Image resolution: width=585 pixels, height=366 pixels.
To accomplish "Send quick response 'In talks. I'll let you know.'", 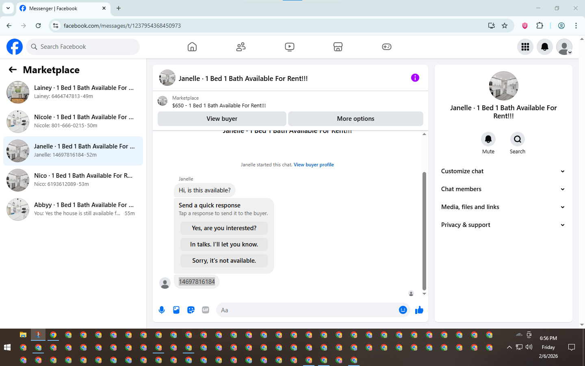I will point(224,244).
